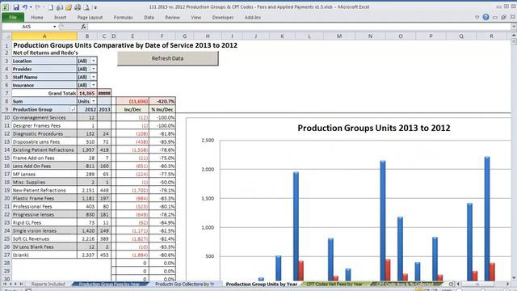
Task: Click the workbook restore window icon
Action: pyautogui.click(x=503, y=17)
